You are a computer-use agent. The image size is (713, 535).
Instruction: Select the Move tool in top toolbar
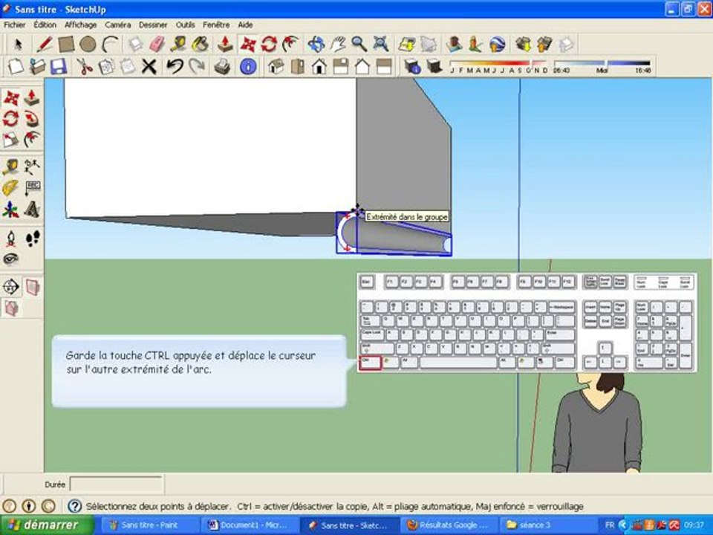[248, 45]
